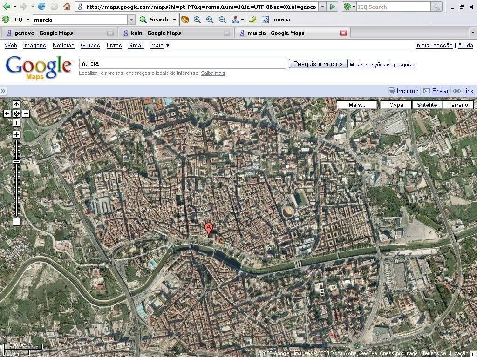This screenshot has height=357, width=477.
Task: Go to browser home page icon
Action: pos(67,7)
